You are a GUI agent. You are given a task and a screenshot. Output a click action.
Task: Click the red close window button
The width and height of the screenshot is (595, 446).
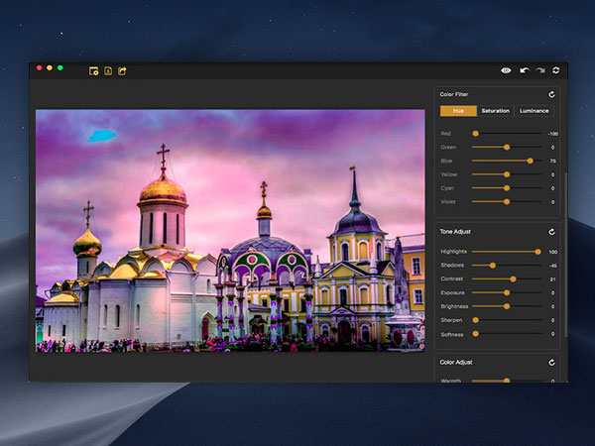click(x=39, y=67)
